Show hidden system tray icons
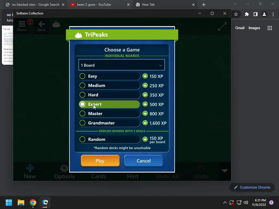Viewport: 279px width, 209px height. point(225,202)
